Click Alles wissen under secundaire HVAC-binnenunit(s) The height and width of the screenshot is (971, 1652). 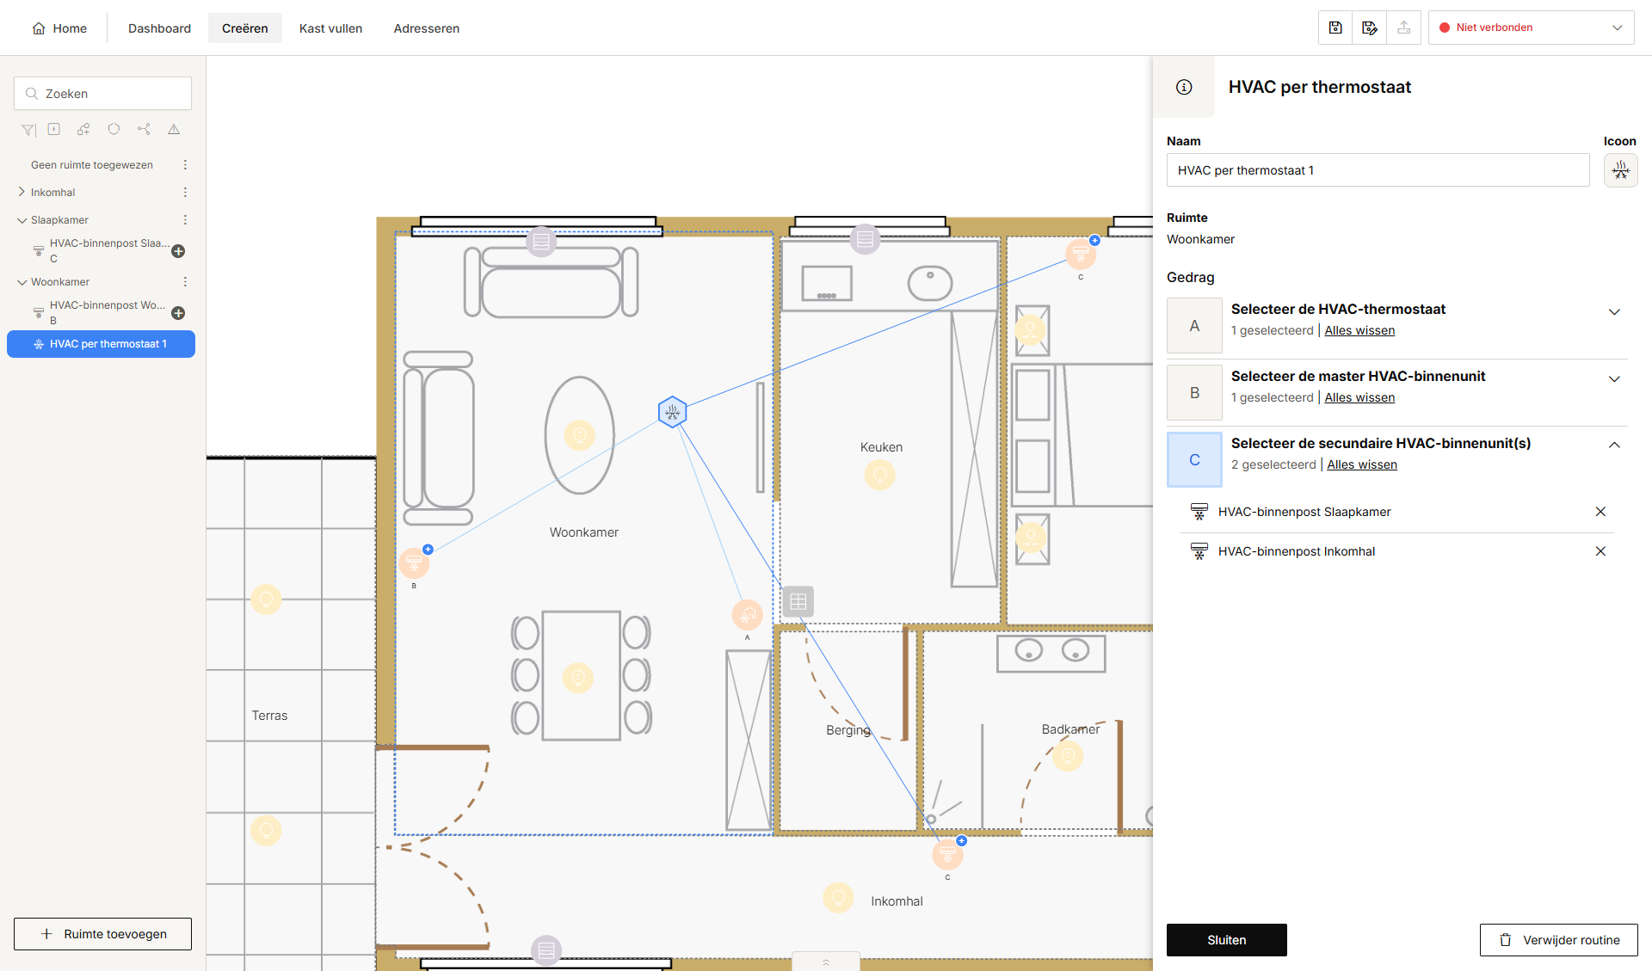coord(1361,464)
